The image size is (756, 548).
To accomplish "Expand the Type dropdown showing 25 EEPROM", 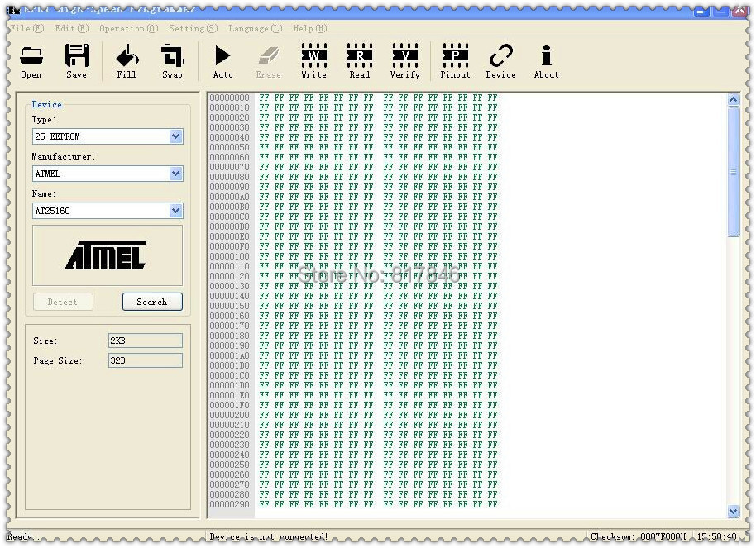I will click(175, 136).
